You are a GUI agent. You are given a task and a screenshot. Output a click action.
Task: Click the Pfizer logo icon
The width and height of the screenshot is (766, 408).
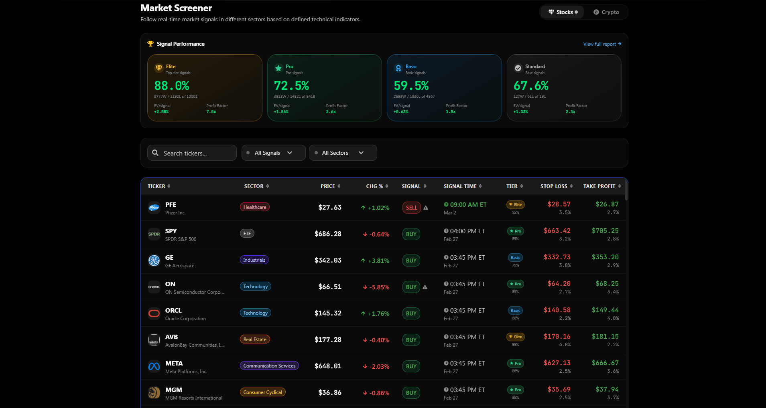point(154,208)
